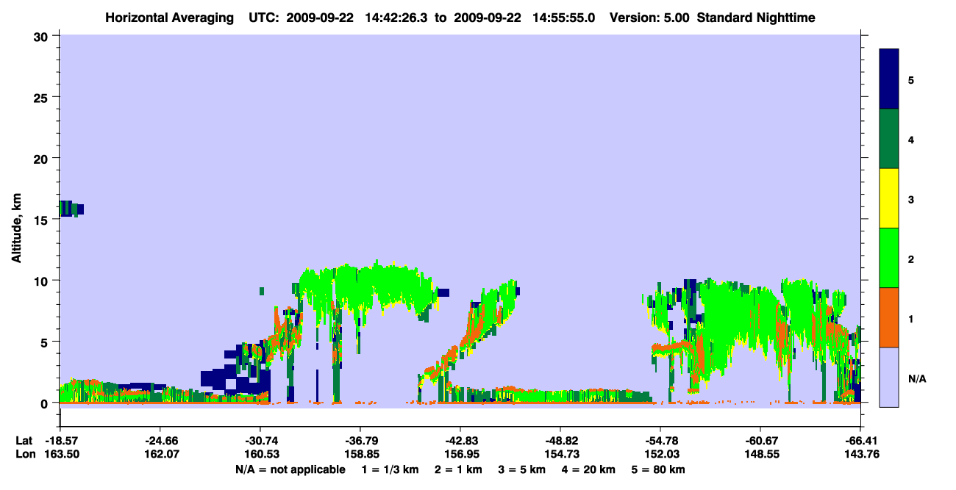Click latitude value -42.83
This screenshot has height=490, width=956.
point(460,440)
